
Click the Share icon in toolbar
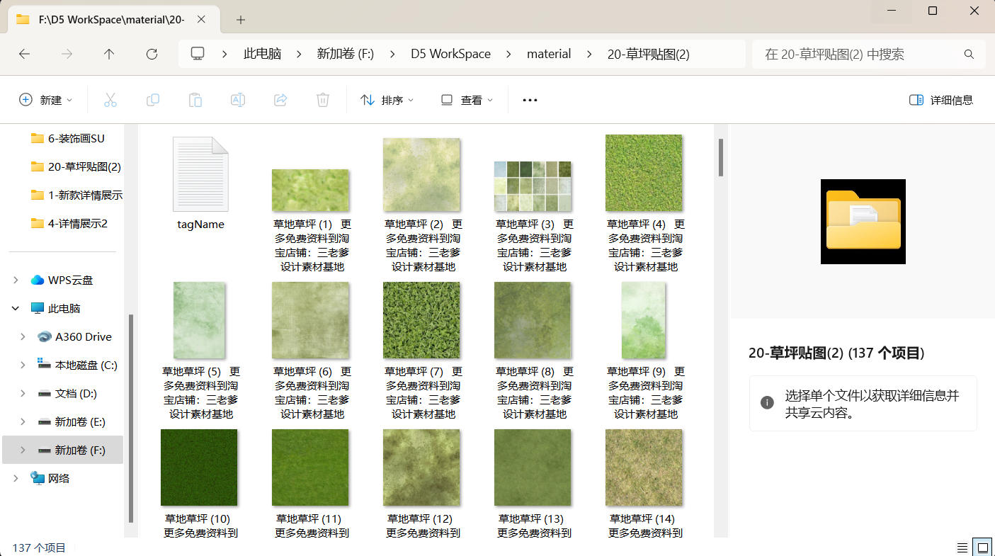pyautogui.click(x=280, y=100)
